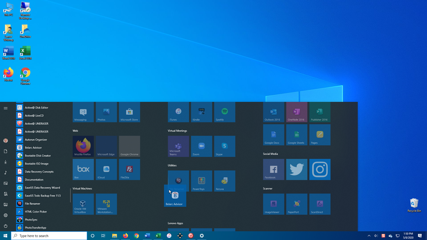Open the Twitter tile
The width and height of the screenshot is (427, 240).
point(297,169)
